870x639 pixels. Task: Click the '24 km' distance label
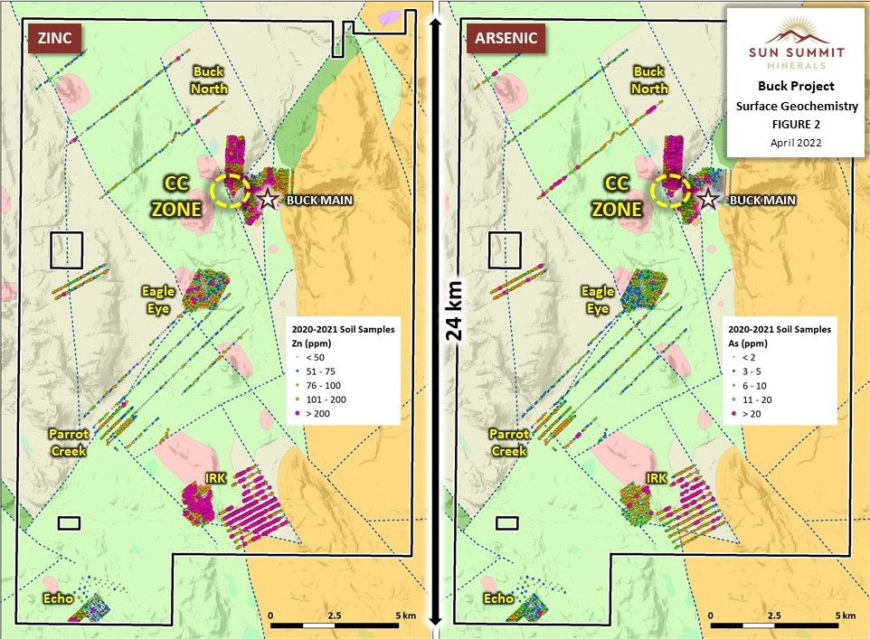[x=454, y=311]
